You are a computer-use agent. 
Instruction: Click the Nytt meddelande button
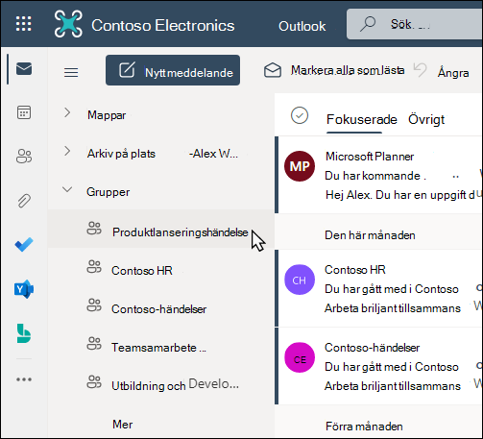click(173, 70)
